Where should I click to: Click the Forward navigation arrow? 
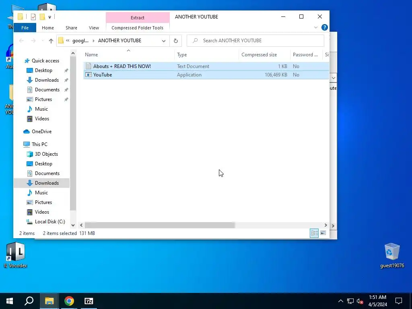coord(33,41)
